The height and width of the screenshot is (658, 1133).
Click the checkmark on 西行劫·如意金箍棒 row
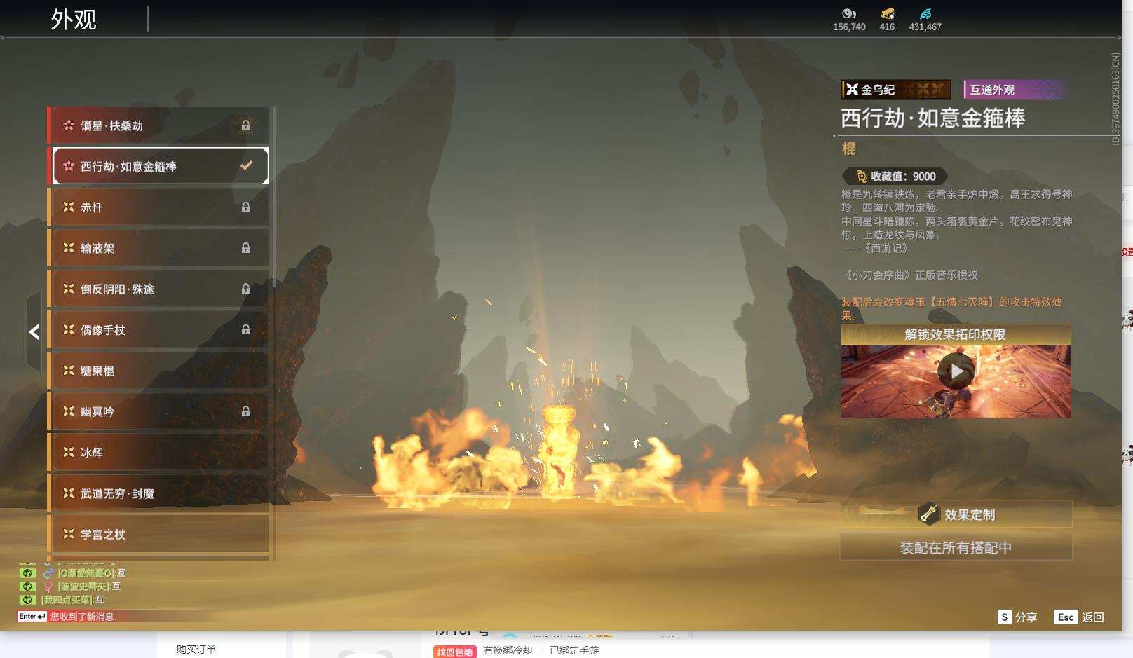[246, 166]
